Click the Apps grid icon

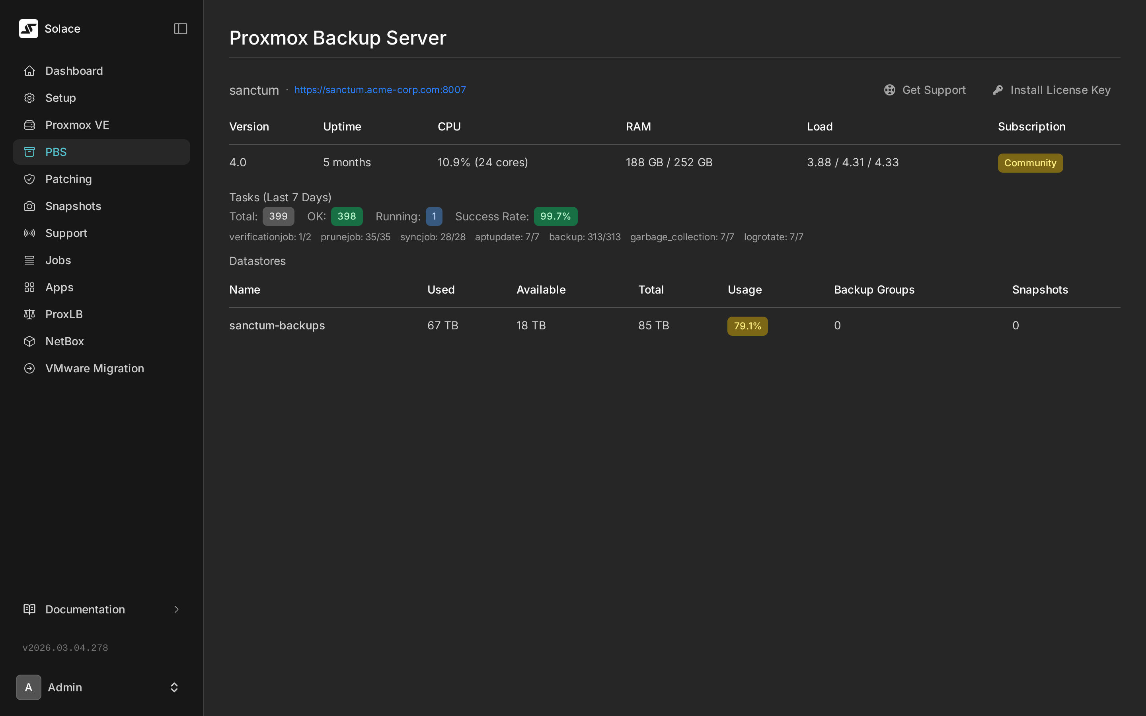click(29, 287)
